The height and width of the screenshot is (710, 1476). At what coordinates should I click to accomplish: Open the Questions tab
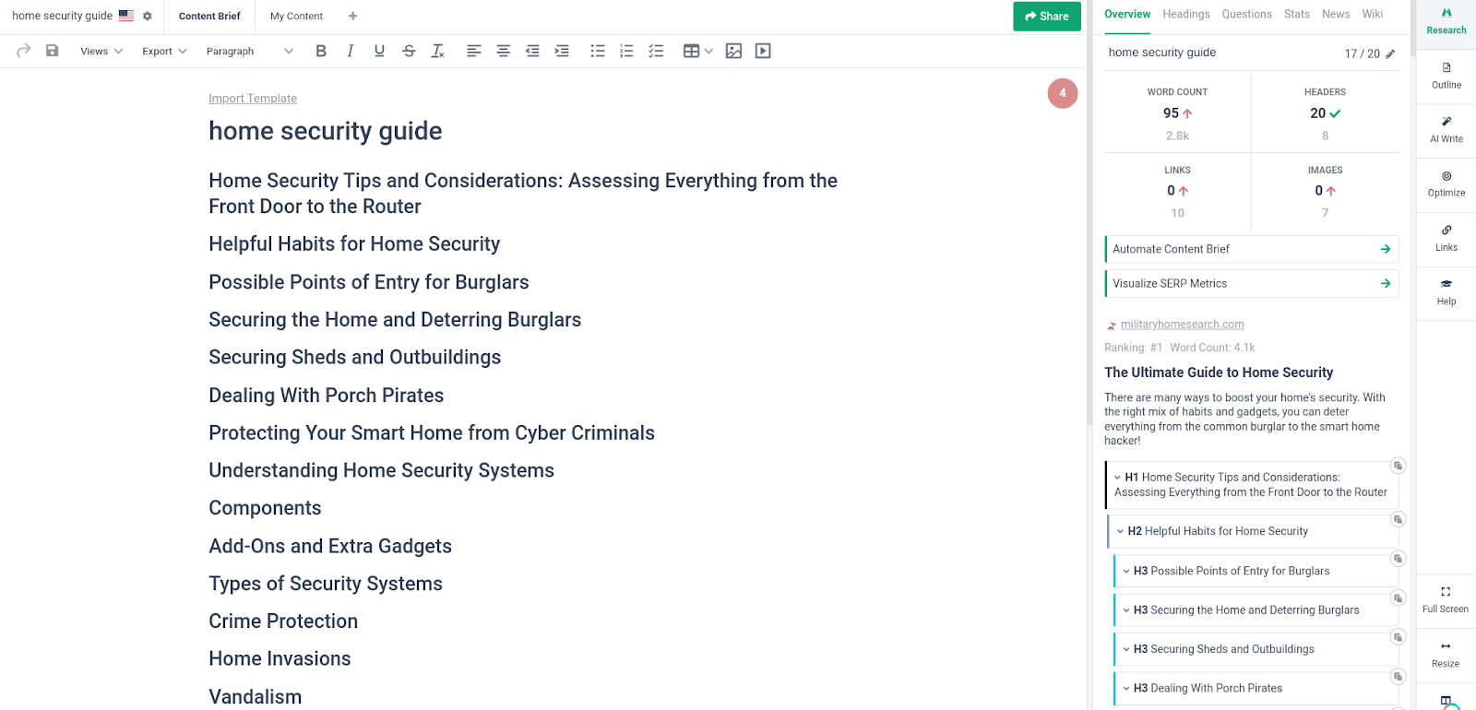1246,14
